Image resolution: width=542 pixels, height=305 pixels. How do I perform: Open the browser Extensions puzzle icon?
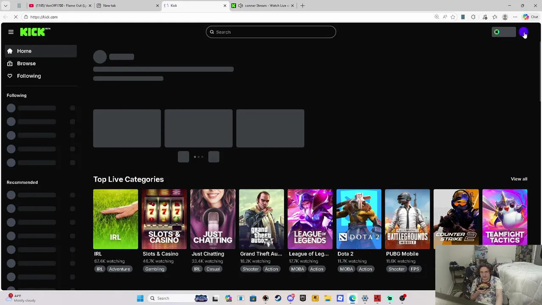473,17
